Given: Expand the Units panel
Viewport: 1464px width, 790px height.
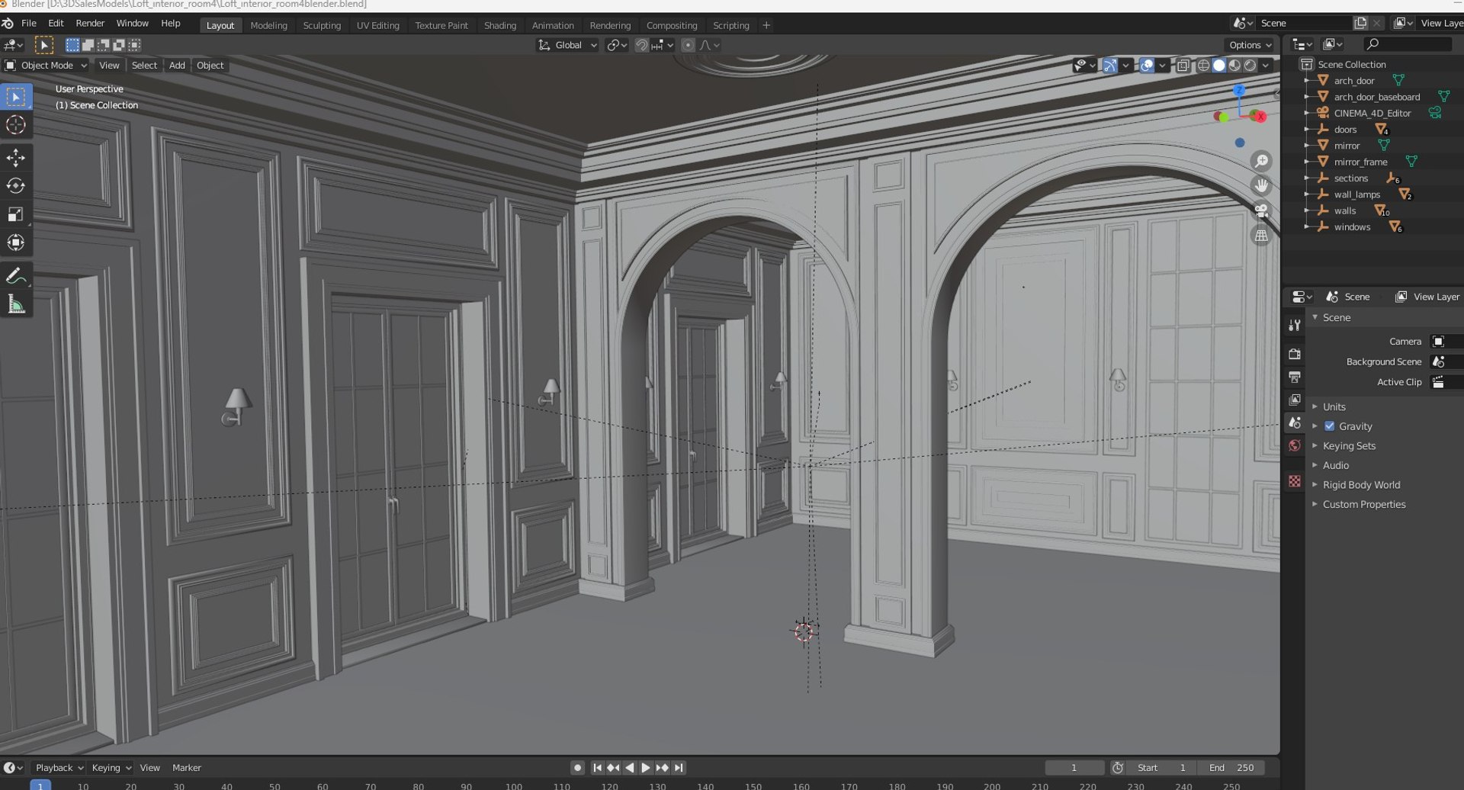Looking at the screenshot, I should point(1334,406).
